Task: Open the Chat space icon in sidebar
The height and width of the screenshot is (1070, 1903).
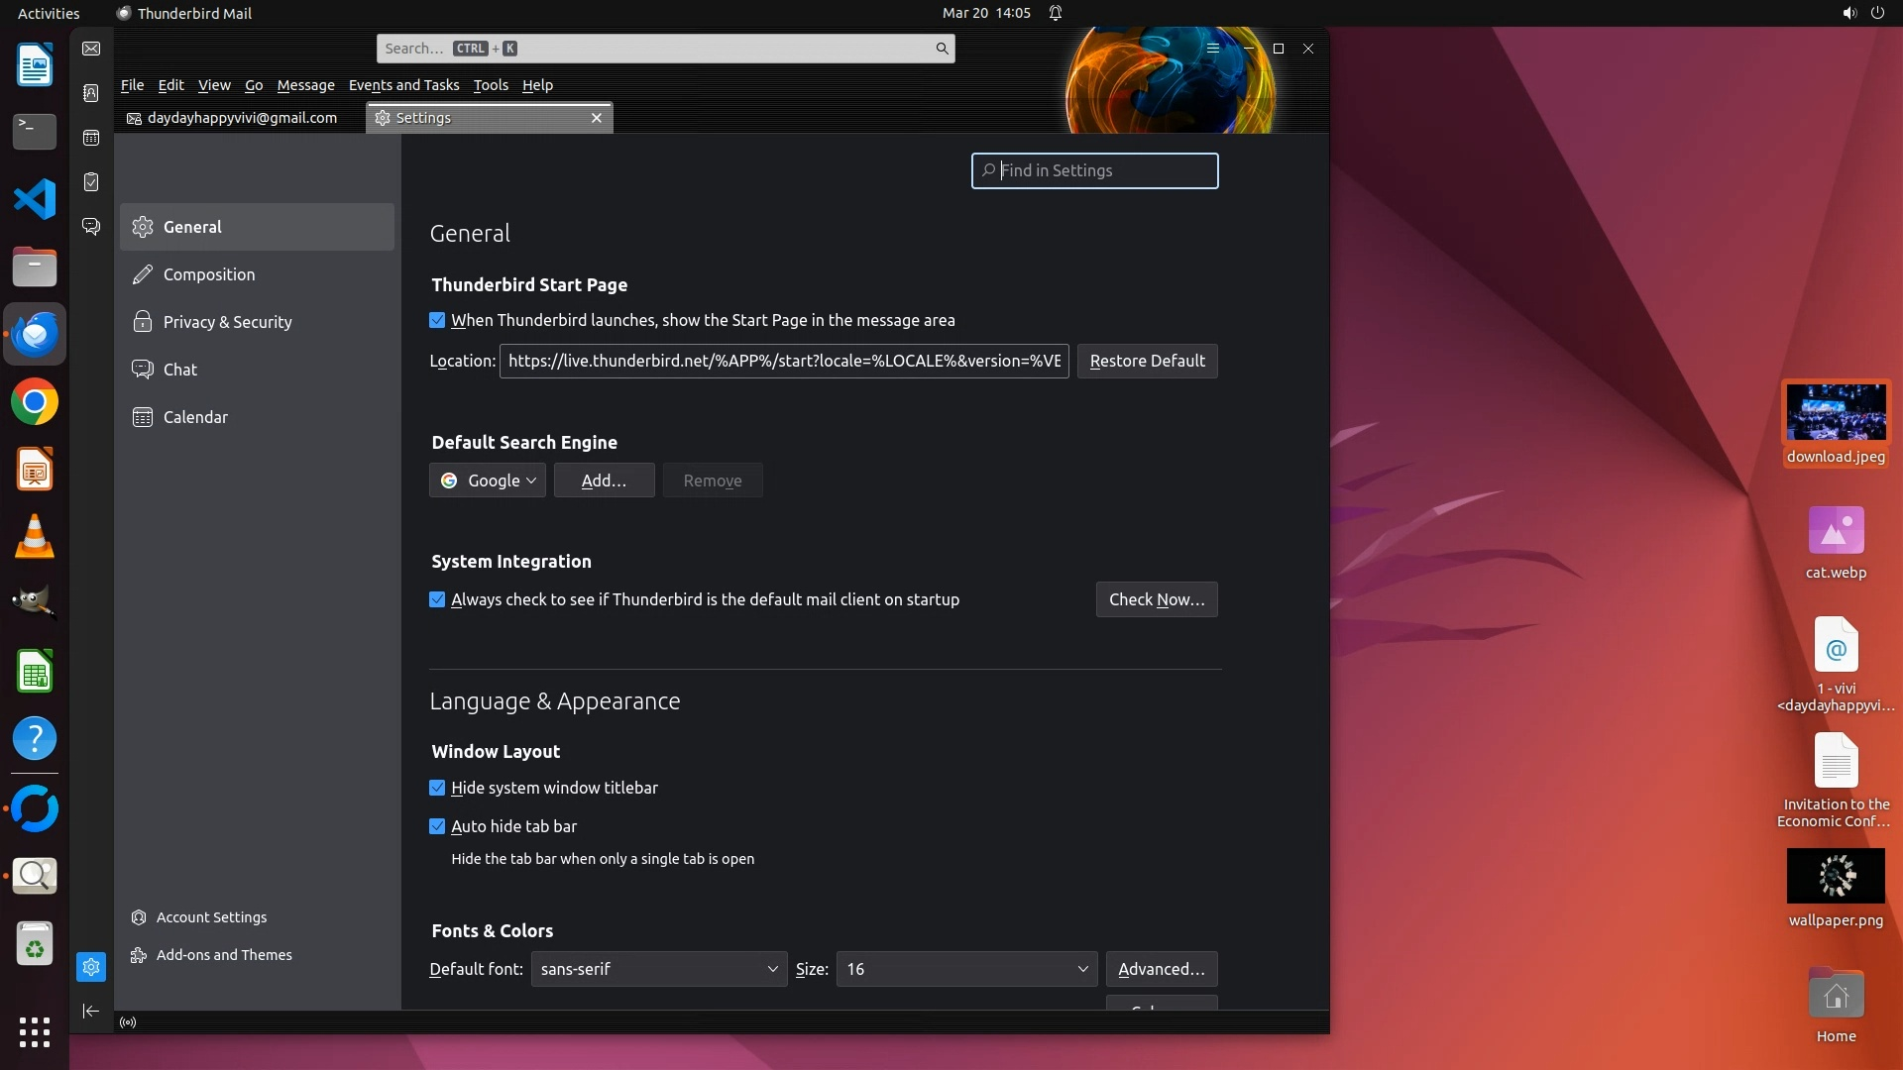Action: pyautogui.click(x=91, y=227)
